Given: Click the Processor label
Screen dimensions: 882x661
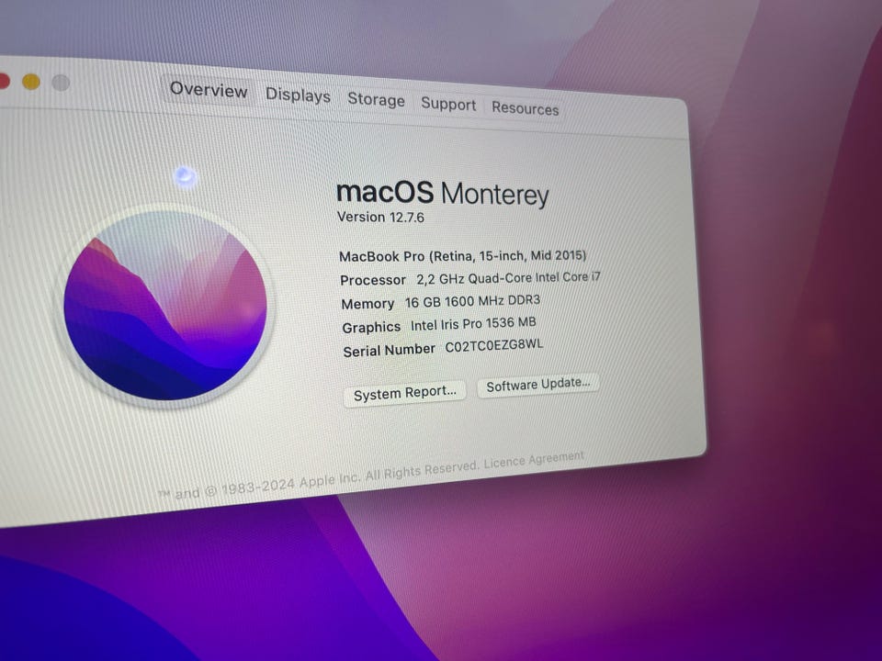Looking at the screenshot, I should (x=372, y=280).
